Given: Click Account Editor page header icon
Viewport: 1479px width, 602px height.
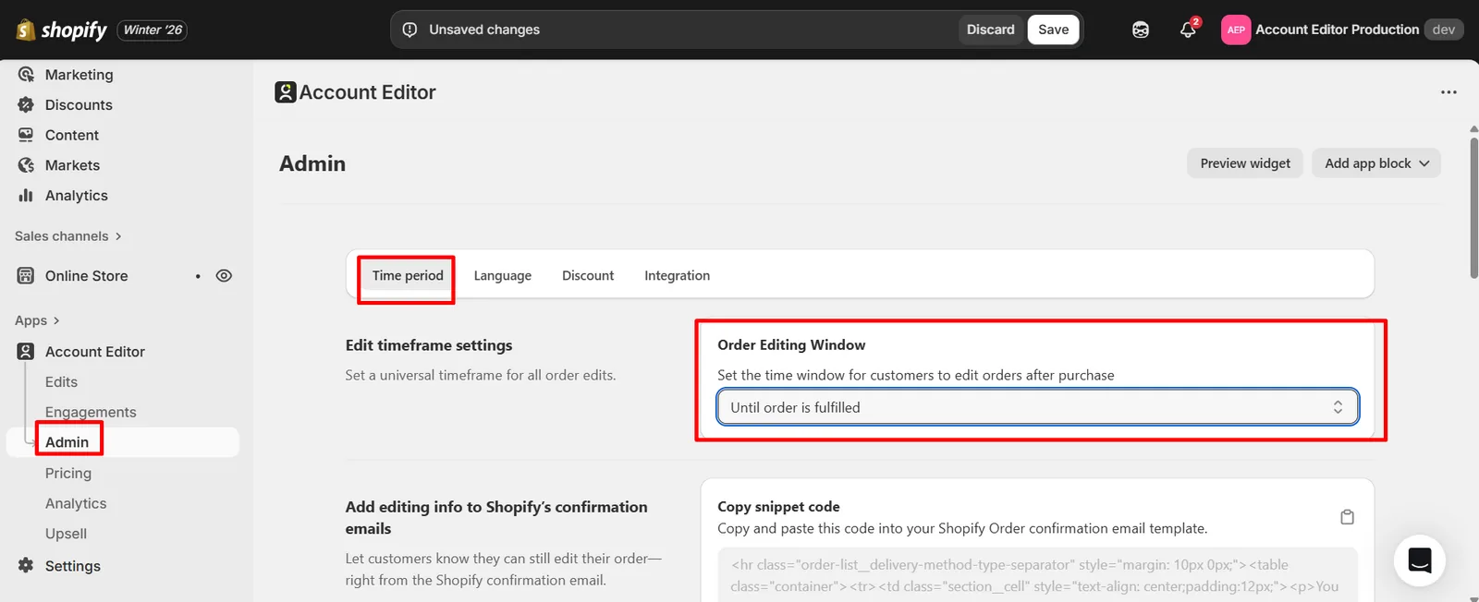Looking at the screenshot, I should pos(286,92).
